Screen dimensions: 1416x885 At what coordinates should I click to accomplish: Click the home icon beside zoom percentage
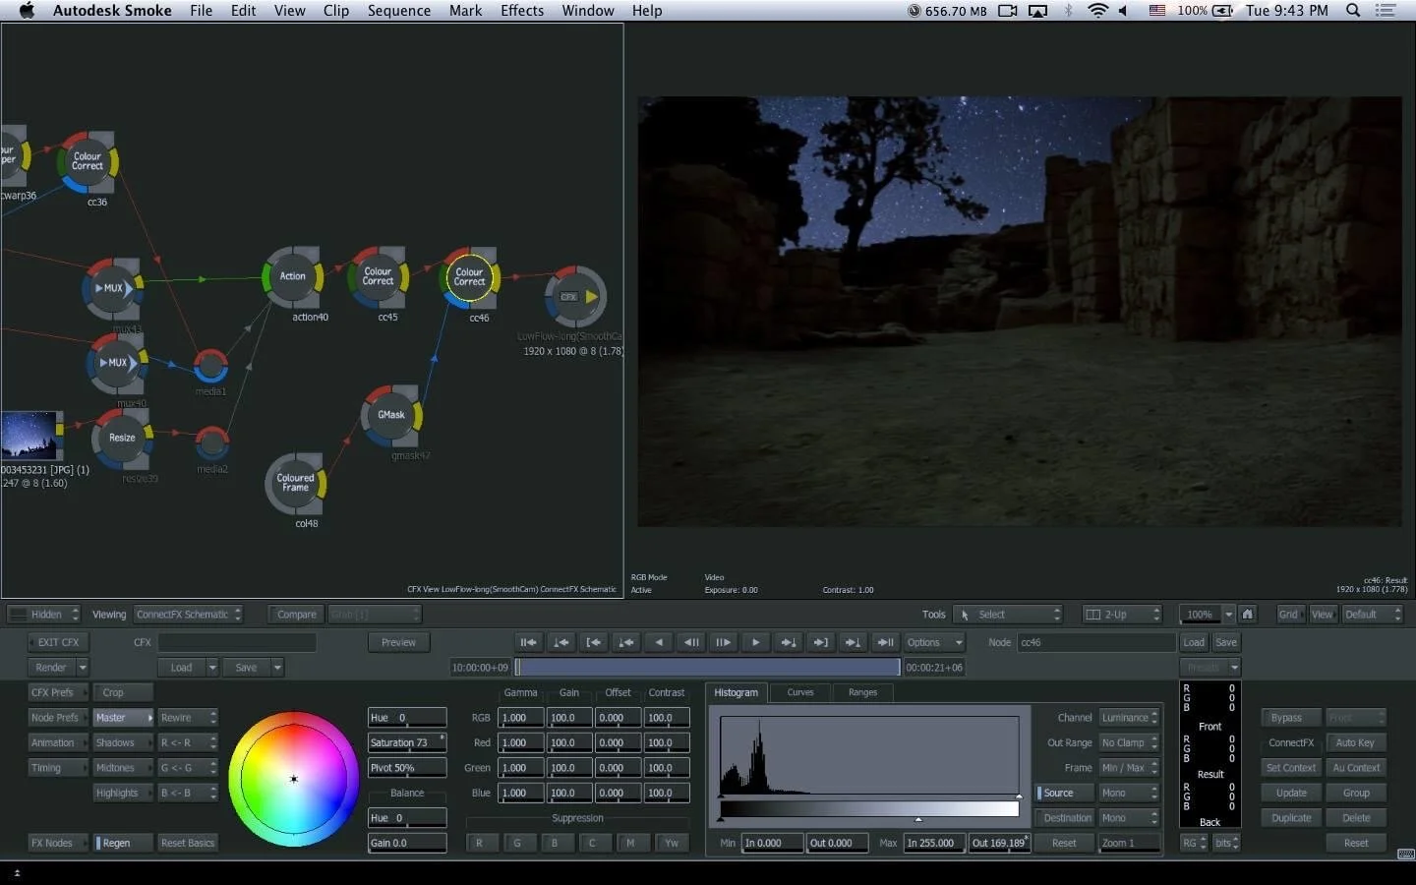point(1247,615)
